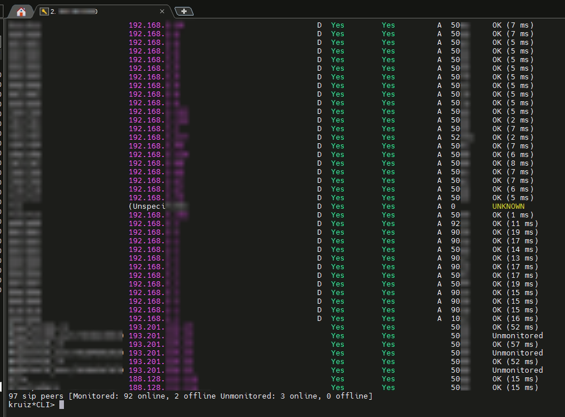
Task: Click the "Unmonitored: 3 online" summary text
Action: 266,396
